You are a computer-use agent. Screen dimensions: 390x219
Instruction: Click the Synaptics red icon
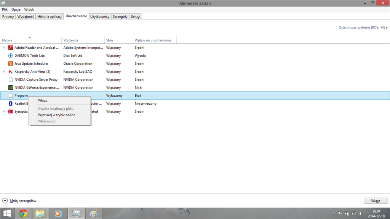[x=10, y=112]
